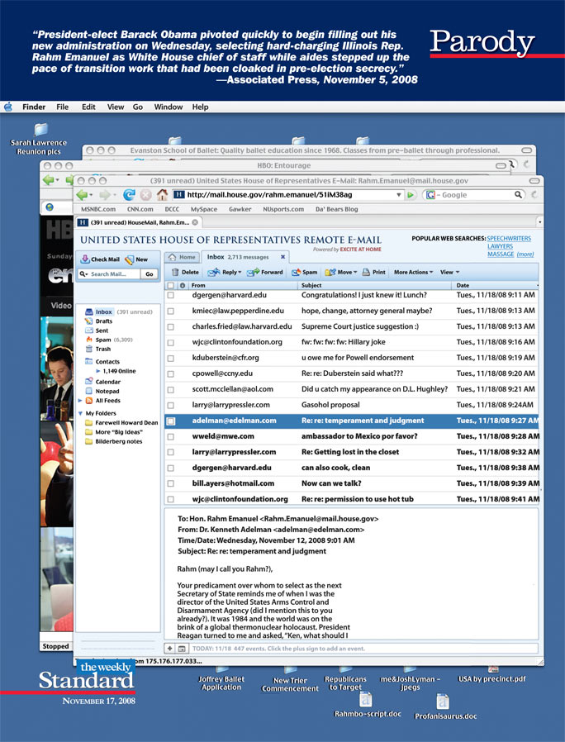Collapse the My Folders section

pyautogui.click(x=79, y=413)
